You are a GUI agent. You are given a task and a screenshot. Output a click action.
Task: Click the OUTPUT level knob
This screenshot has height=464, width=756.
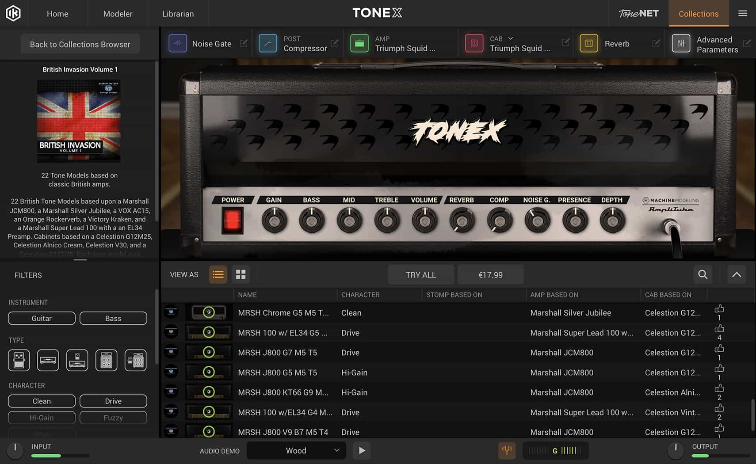pyautogui.click(x=676, y=450)
